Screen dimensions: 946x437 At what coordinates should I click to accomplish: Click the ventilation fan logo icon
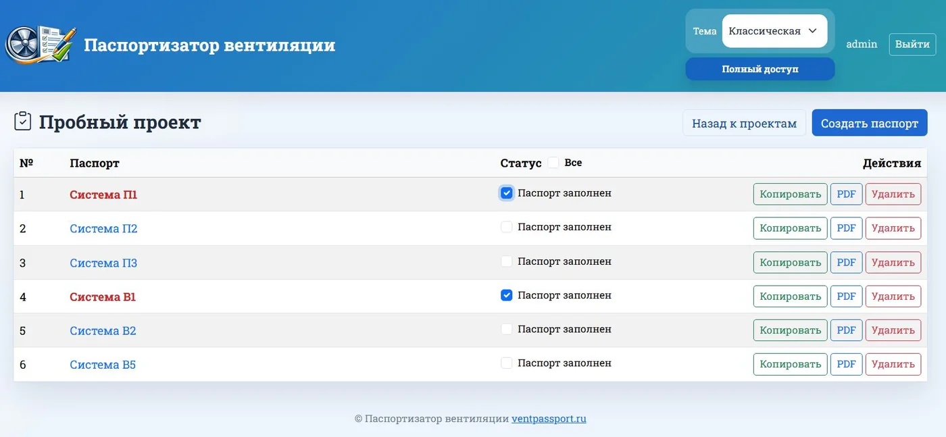pyautogui.click(x=41, y=45)
